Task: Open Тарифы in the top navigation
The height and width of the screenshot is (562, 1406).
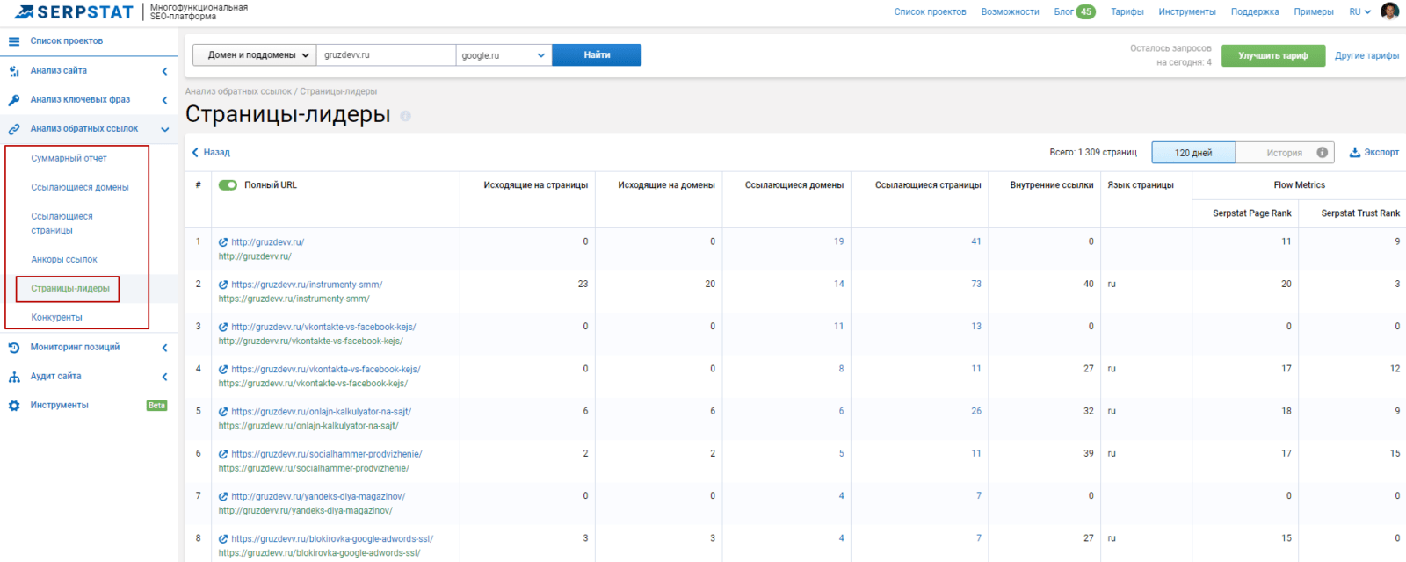Action: 1127,11
